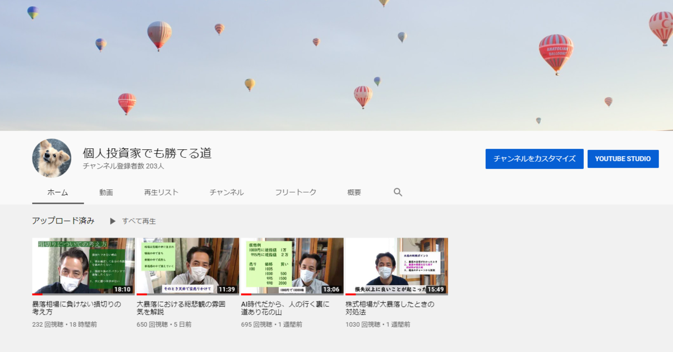Click the 18:10 duration badge
Image resolution: width=673 pixels, height=352 pixels.
tap(122, 290)
